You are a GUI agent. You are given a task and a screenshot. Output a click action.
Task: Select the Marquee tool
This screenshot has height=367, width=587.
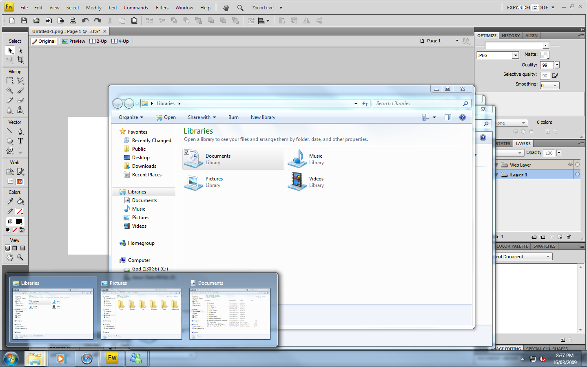coord(10,81)
